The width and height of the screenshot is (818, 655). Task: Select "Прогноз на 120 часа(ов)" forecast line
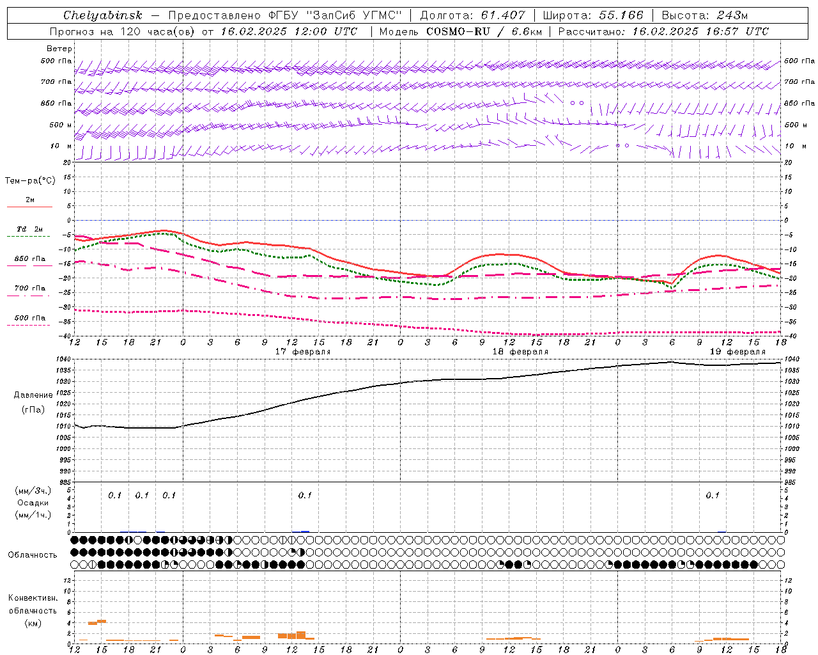coord(123,31)
